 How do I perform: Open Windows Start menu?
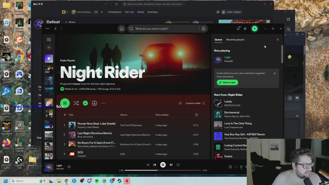point(5,181)
